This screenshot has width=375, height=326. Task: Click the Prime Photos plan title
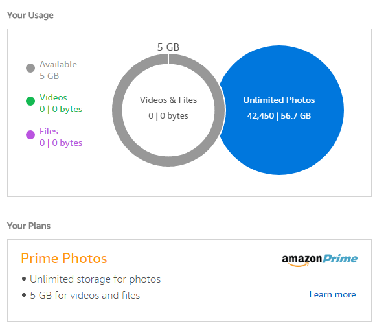[x=64, y=259]
